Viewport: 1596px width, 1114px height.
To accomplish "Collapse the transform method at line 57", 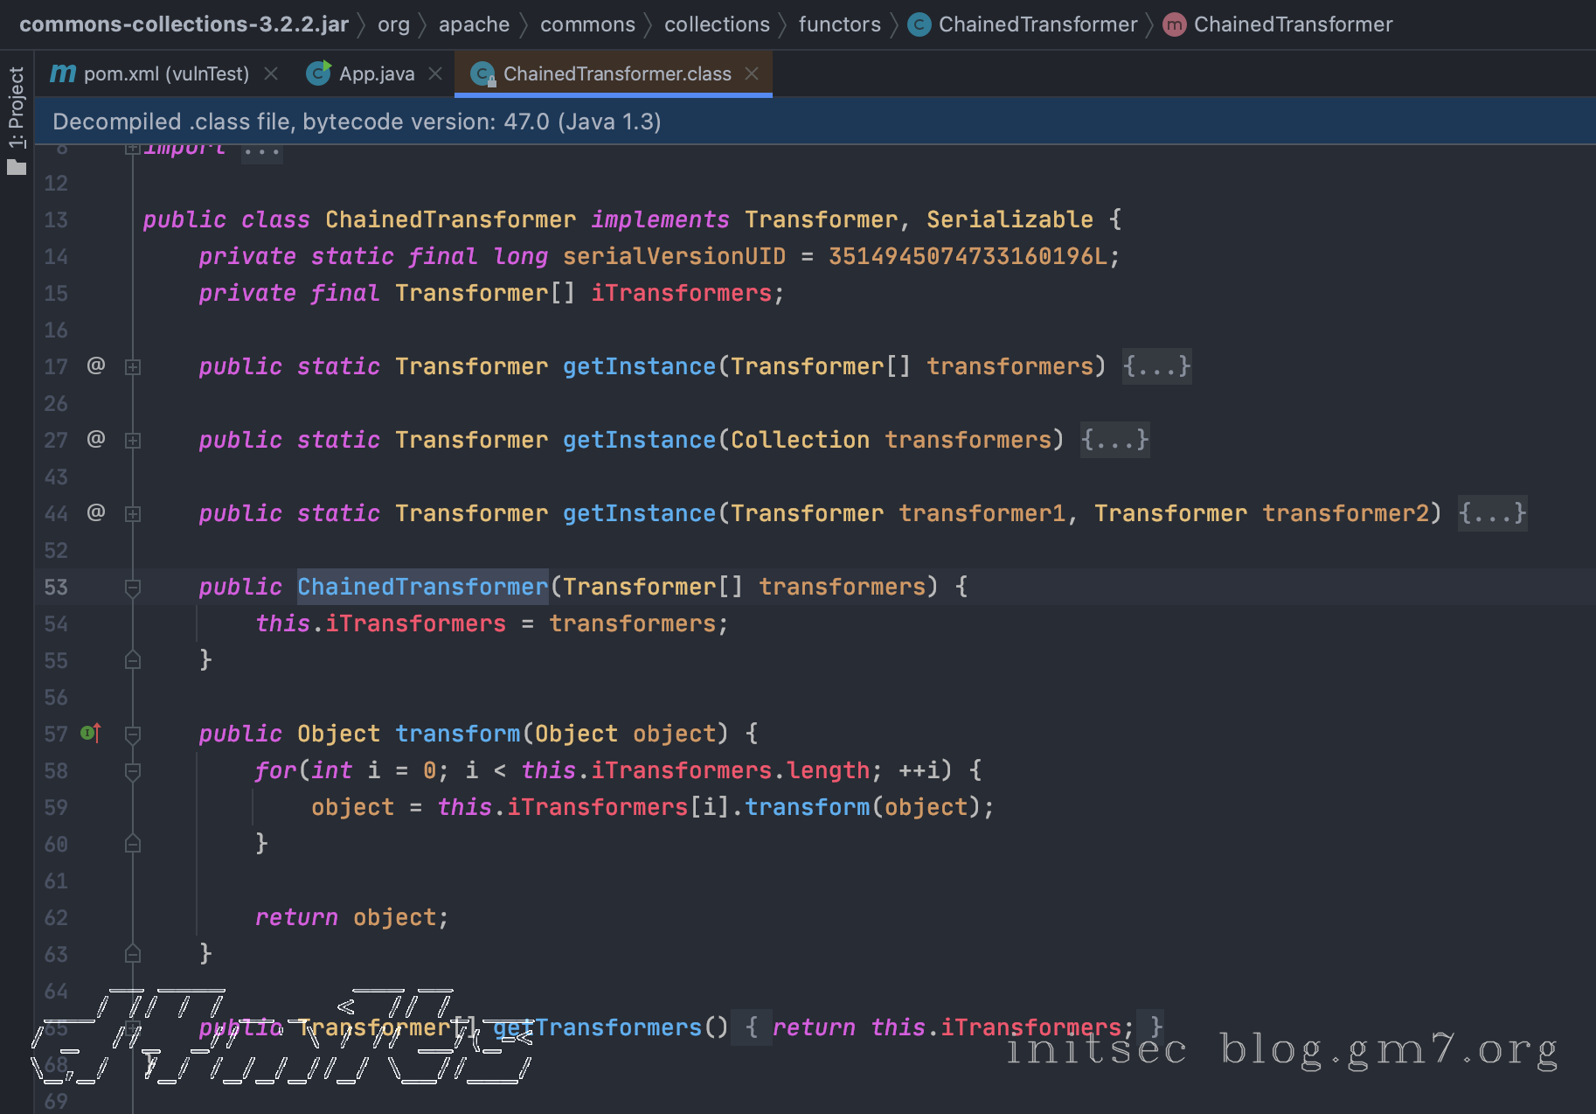I will point(133,735).
